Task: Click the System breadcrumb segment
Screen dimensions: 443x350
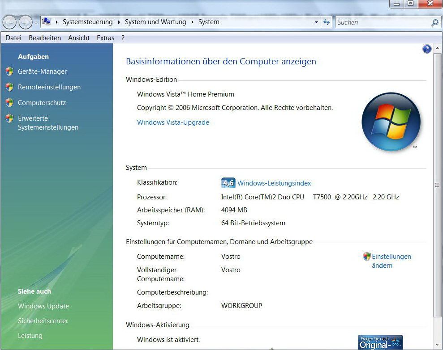Action: click(x=209, y=22)
